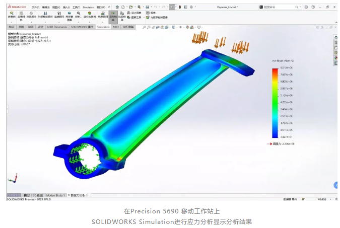Click the user login smiley icon
The image size is (340, 228).
pyautogui.click(x=306, y=7)
